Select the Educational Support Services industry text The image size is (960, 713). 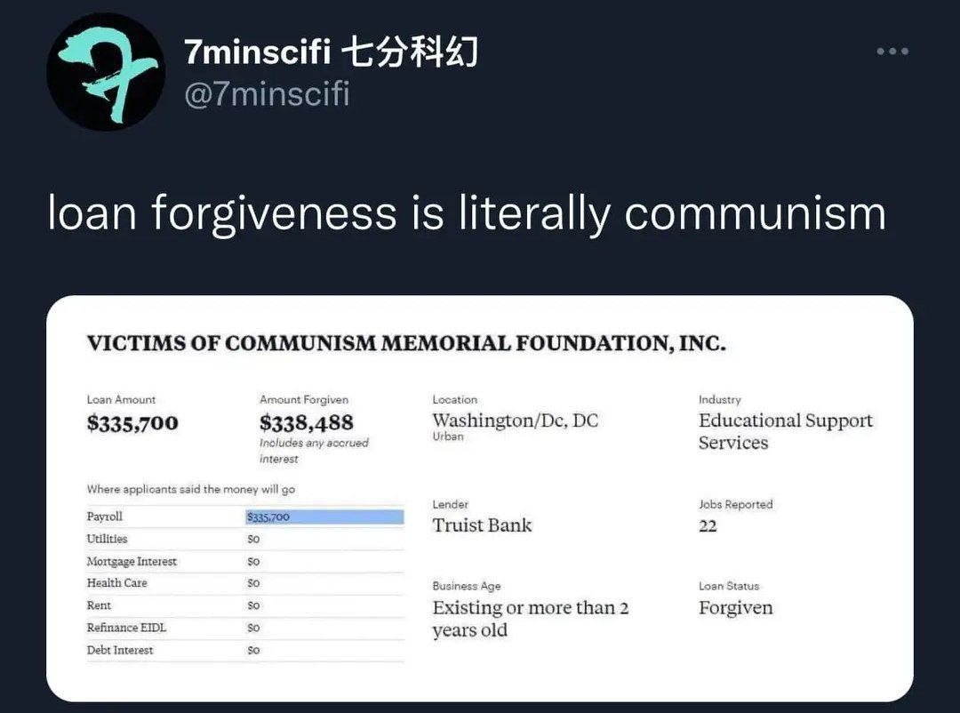coord(786,431)
